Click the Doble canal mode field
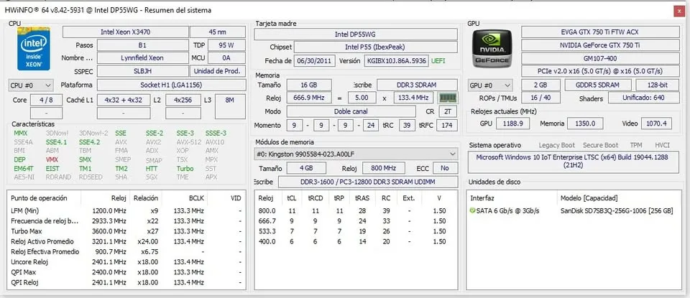The width and height of the screenshot is (690, 298). tap(351, 111)
